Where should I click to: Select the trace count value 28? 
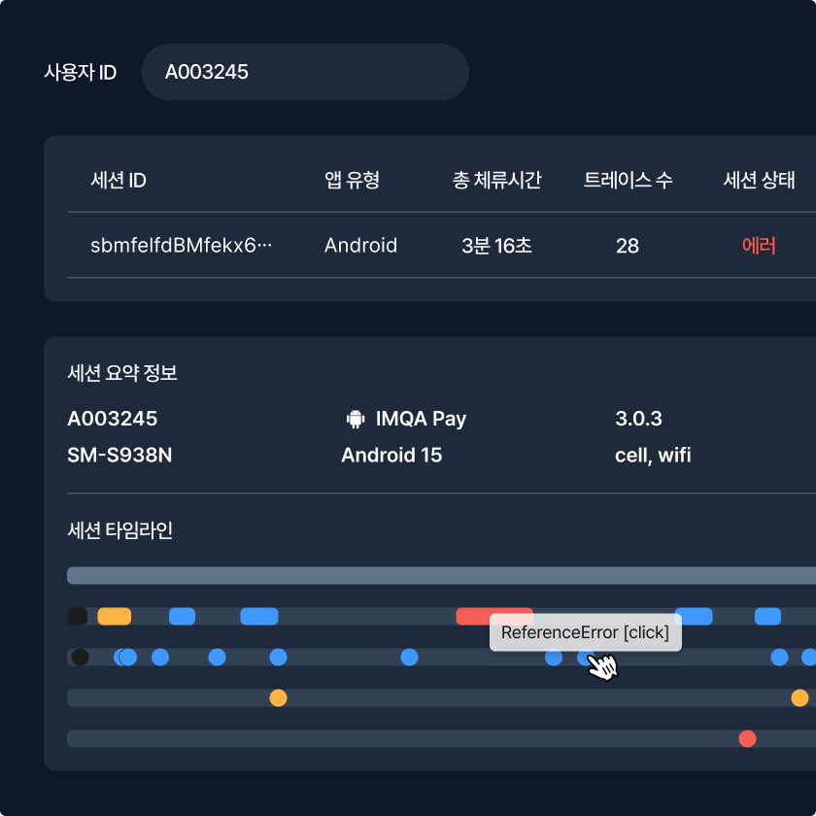point(628,246)
